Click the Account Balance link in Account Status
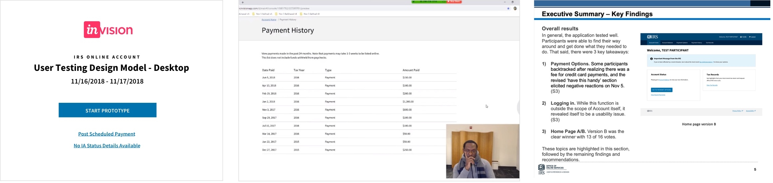This screenshot has width=773, height=183. [664, 80]
